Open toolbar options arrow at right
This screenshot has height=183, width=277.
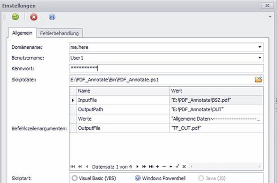[270, 17]
